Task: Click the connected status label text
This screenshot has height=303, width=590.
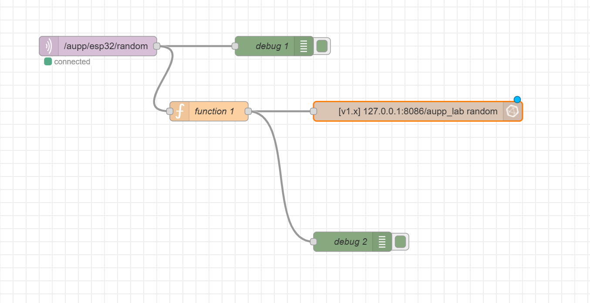Action: click(x=72, y=62)
